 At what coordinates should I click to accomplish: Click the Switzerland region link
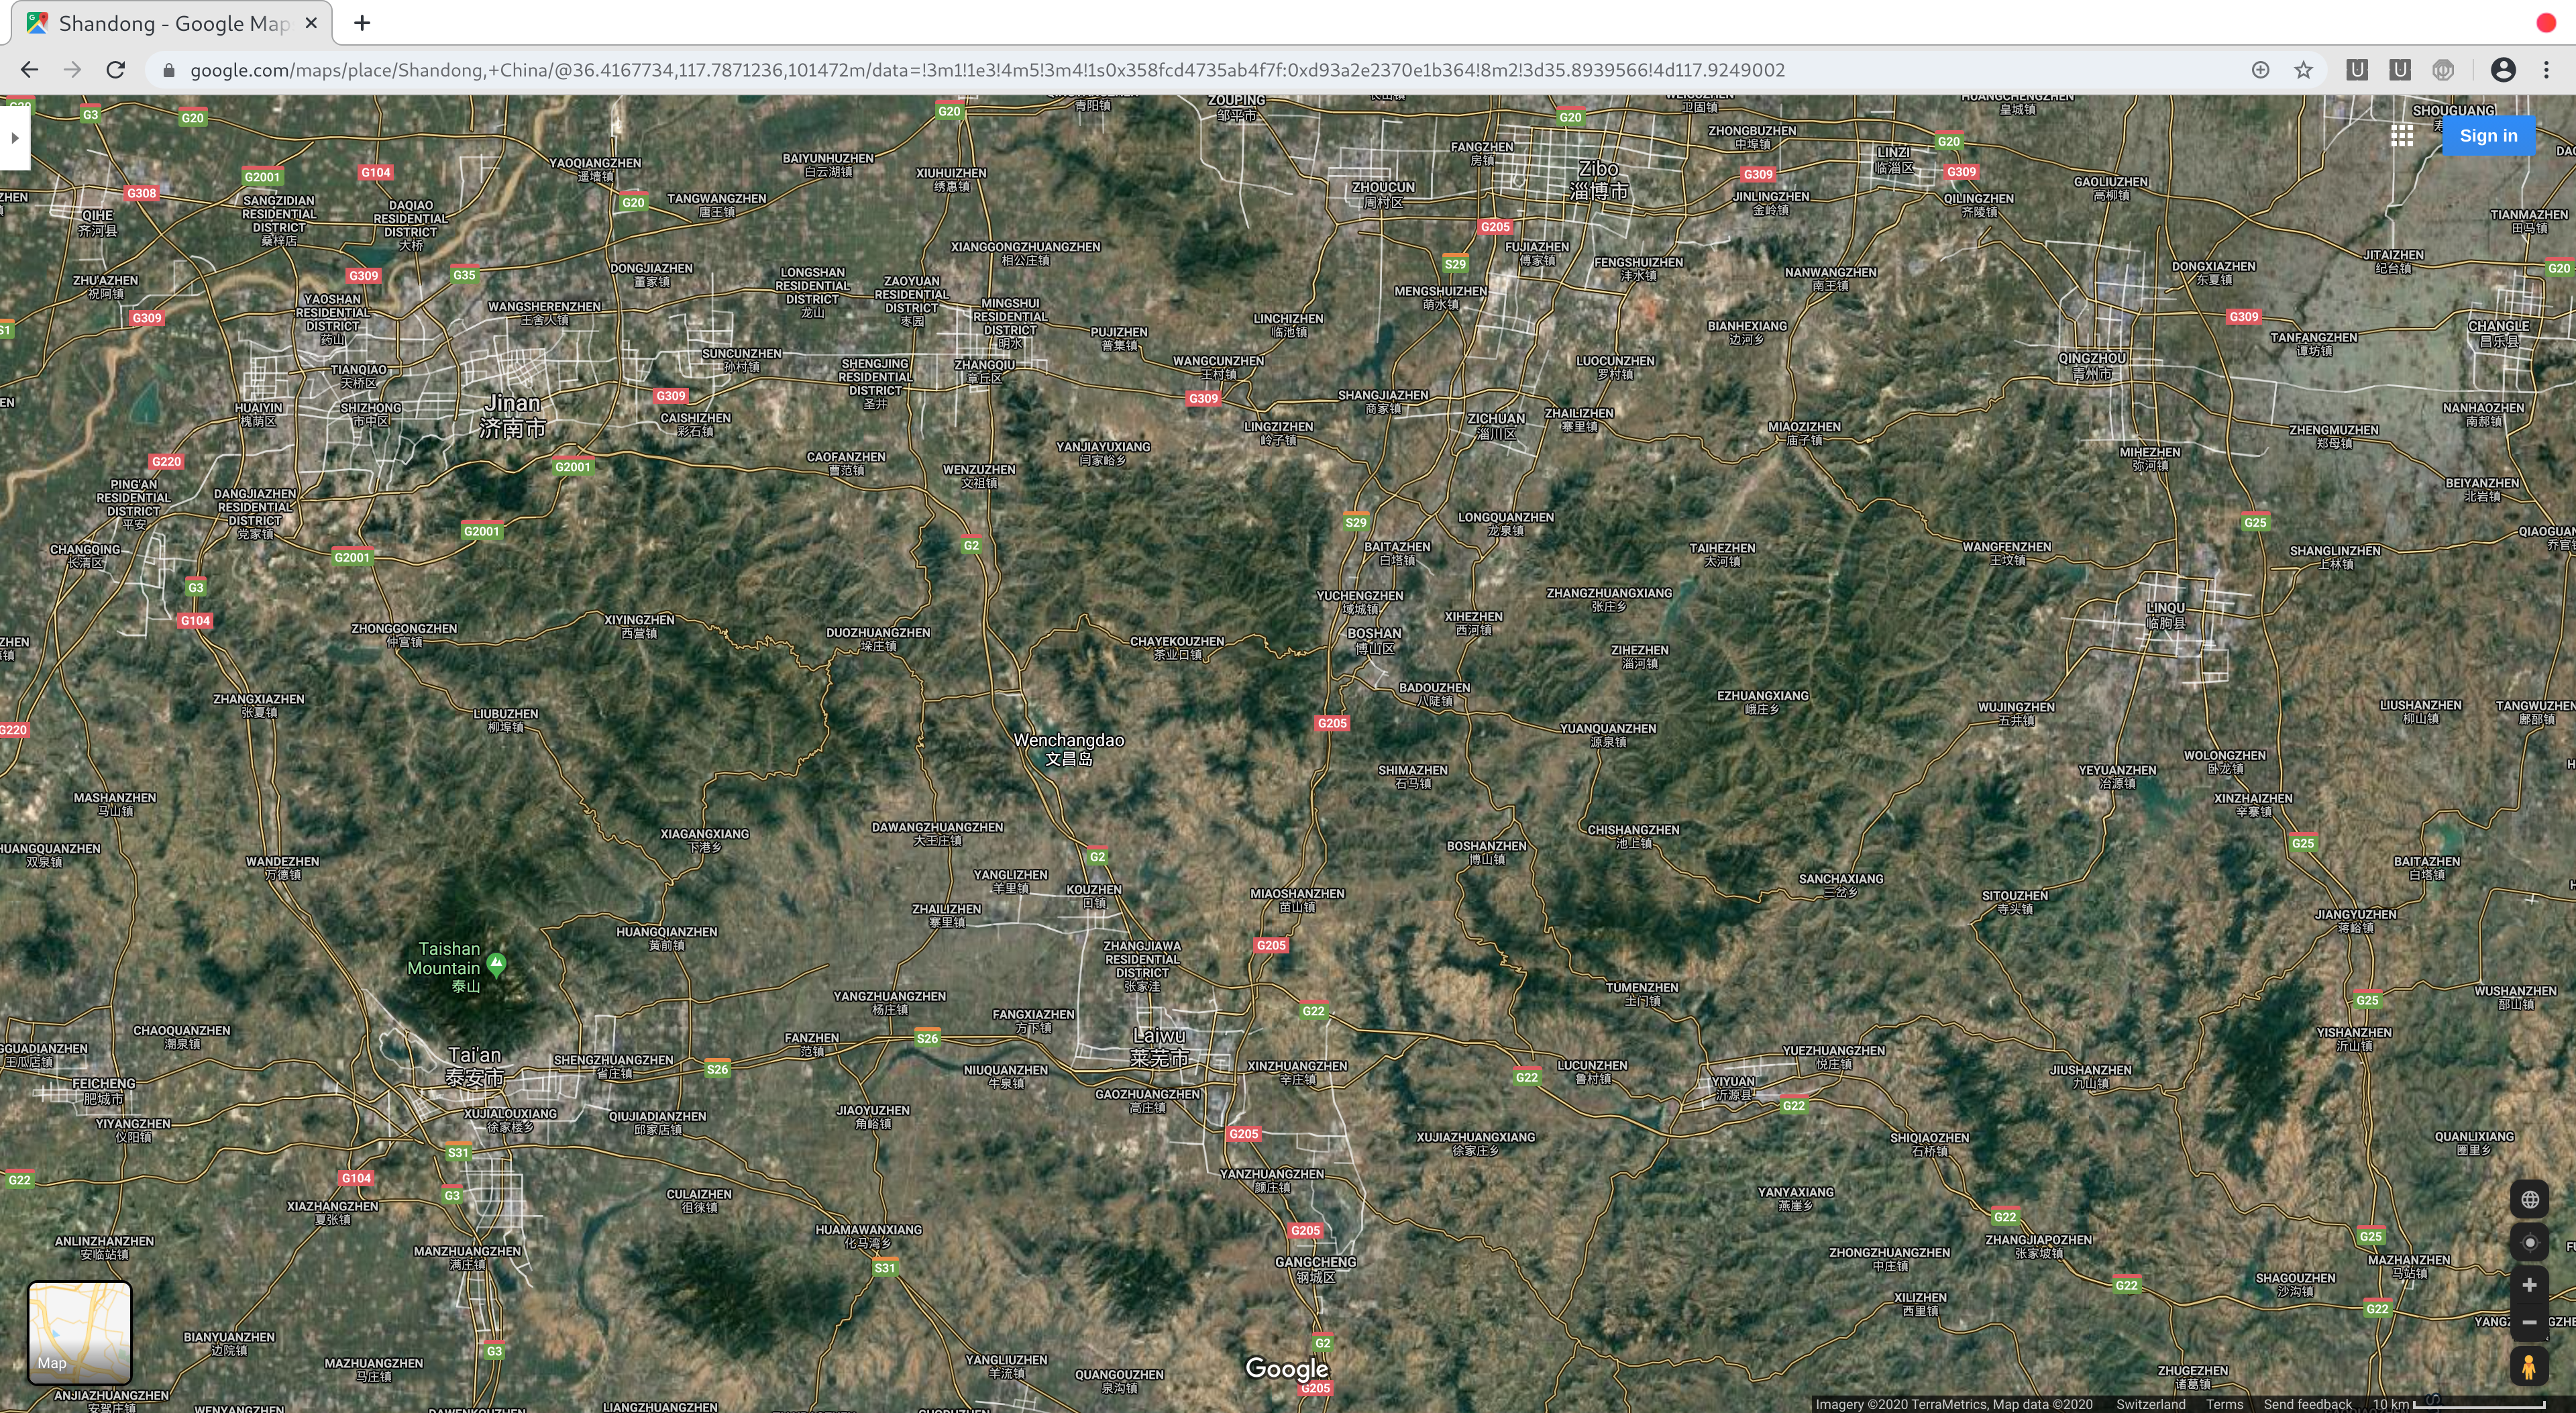pyautogui.click(x=2150, y=1404)
